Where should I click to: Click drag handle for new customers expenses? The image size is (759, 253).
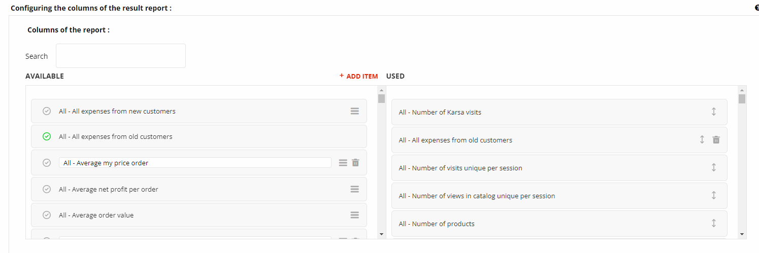[355, 111]
